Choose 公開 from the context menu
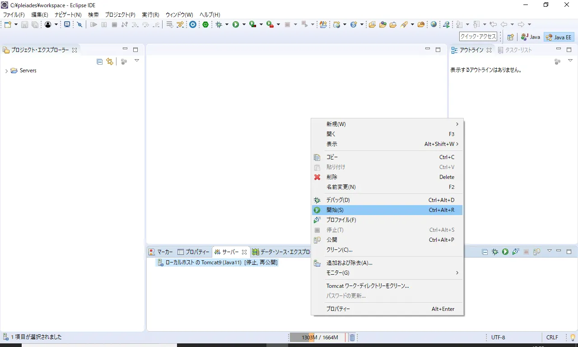This screenshot has width=578, height=347. [387, 240]
